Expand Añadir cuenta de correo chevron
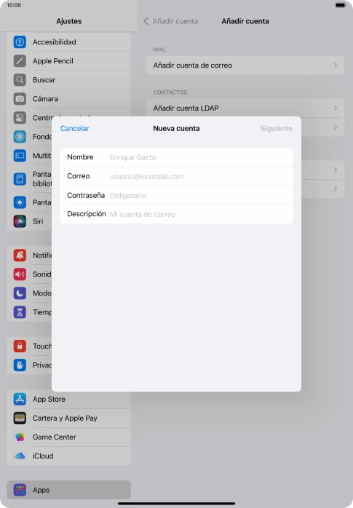This screenshot has height=508, width=353. (x=336, y=65)
